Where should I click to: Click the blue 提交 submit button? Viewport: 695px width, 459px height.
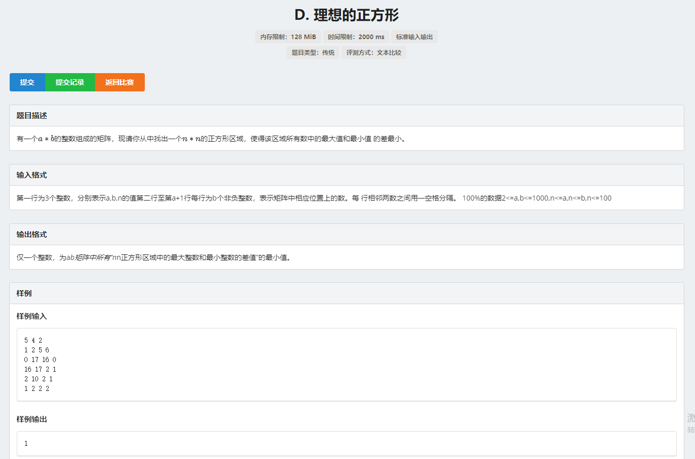coord(27,82)
